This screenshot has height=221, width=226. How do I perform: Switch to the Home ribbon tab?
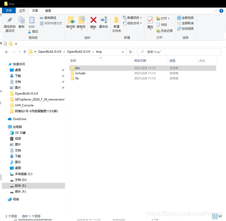22,11
